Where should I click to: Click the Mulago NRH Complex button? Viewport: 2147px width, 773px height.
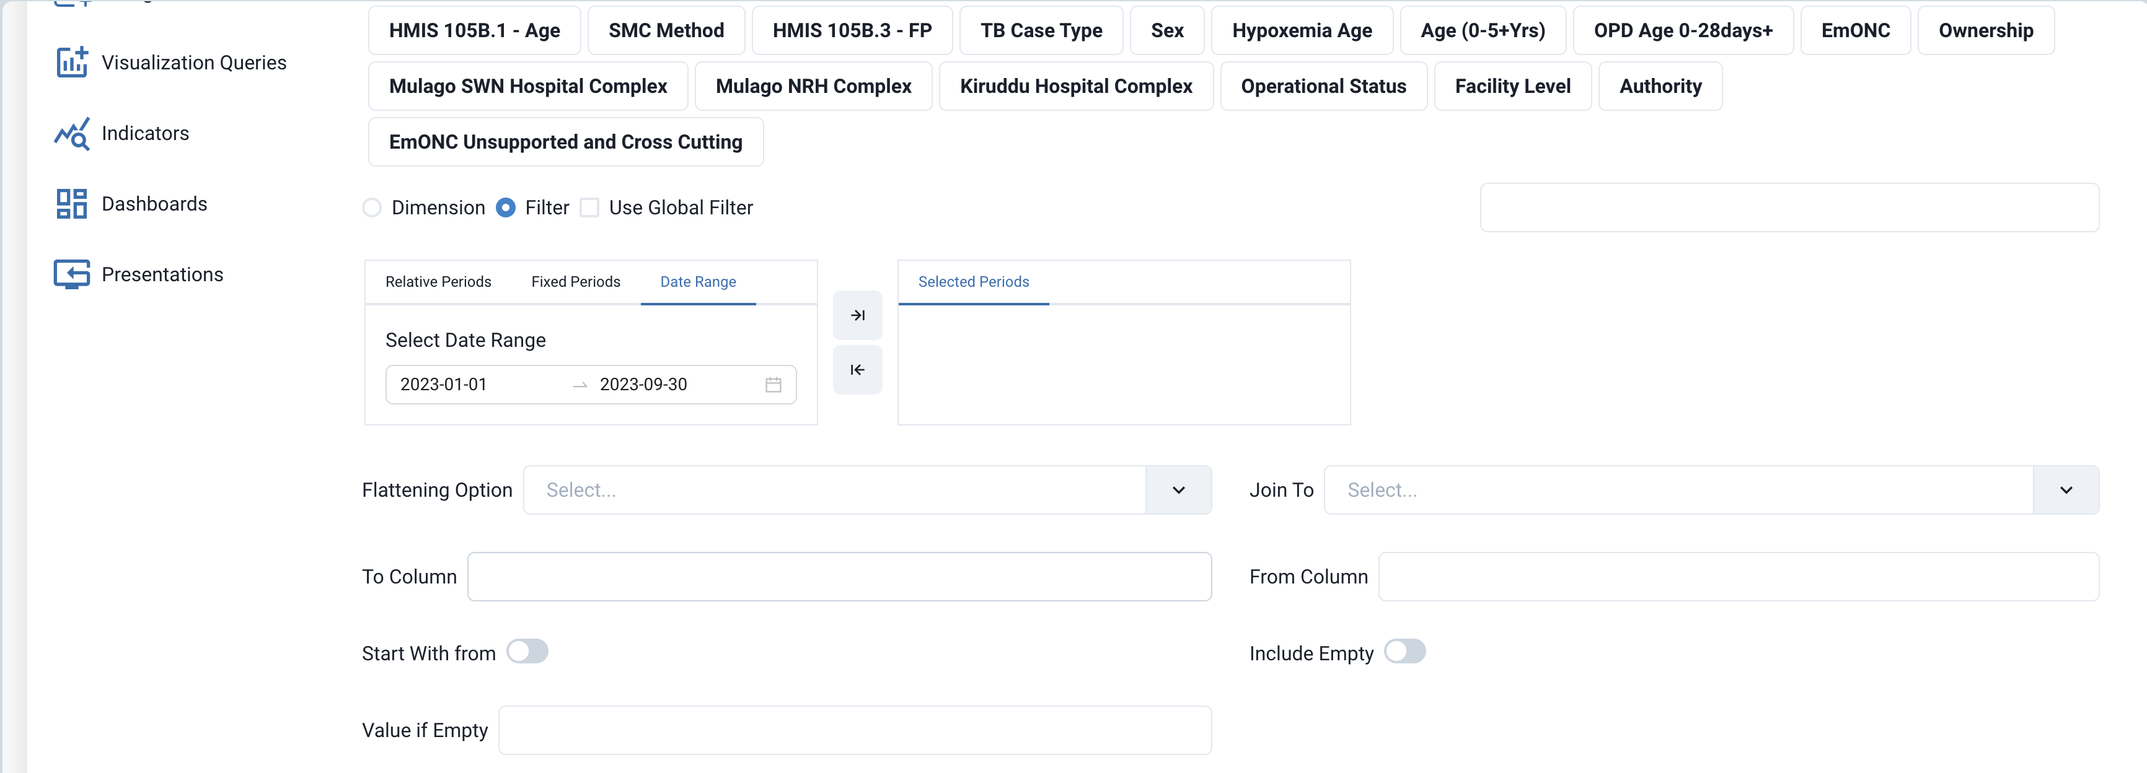tap(813, 86)
